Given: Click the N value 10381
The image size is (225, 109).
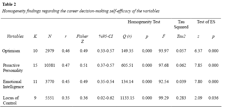Looking at the screenshot, I should coord(49,65).
